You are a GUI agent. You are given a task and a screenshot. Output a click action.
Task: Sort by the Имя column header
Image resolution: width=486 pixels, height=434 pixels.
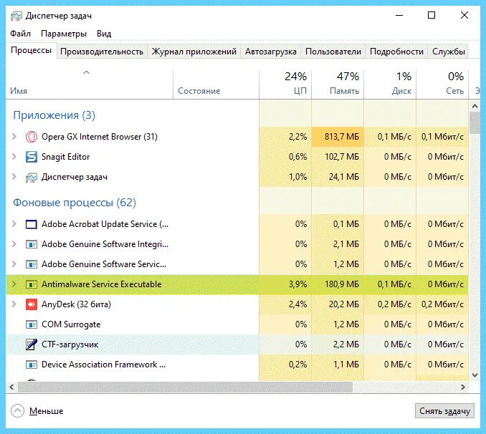(90, 84)
